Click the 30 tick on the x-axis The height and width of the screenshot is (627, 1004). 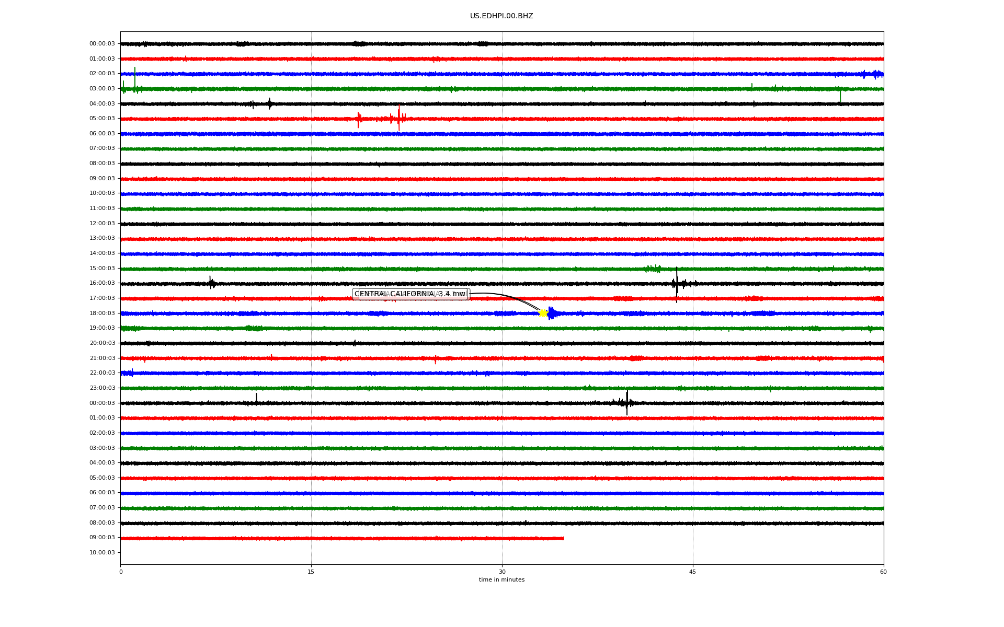click(502, 572)
